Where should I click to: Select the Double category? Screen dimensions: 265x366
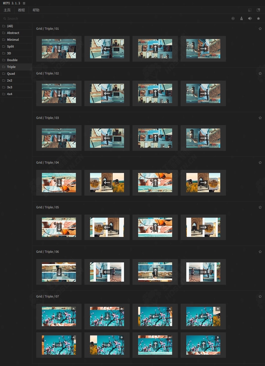click(16, 60)
